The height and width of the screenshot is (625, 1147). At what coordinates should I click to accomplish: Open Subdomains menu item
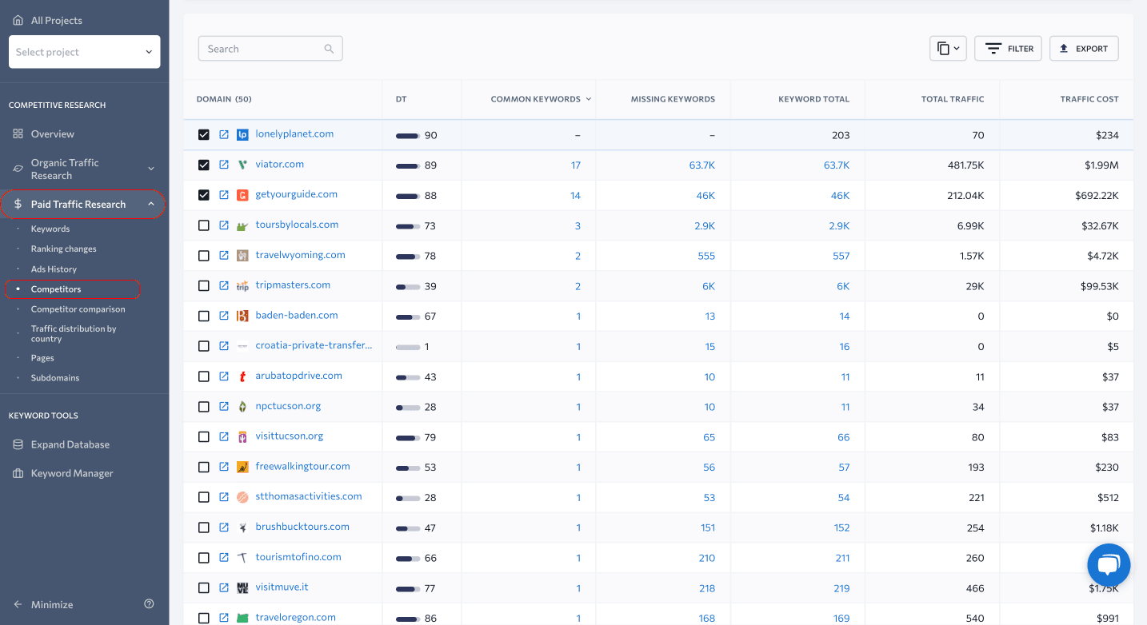coord(55,378)
